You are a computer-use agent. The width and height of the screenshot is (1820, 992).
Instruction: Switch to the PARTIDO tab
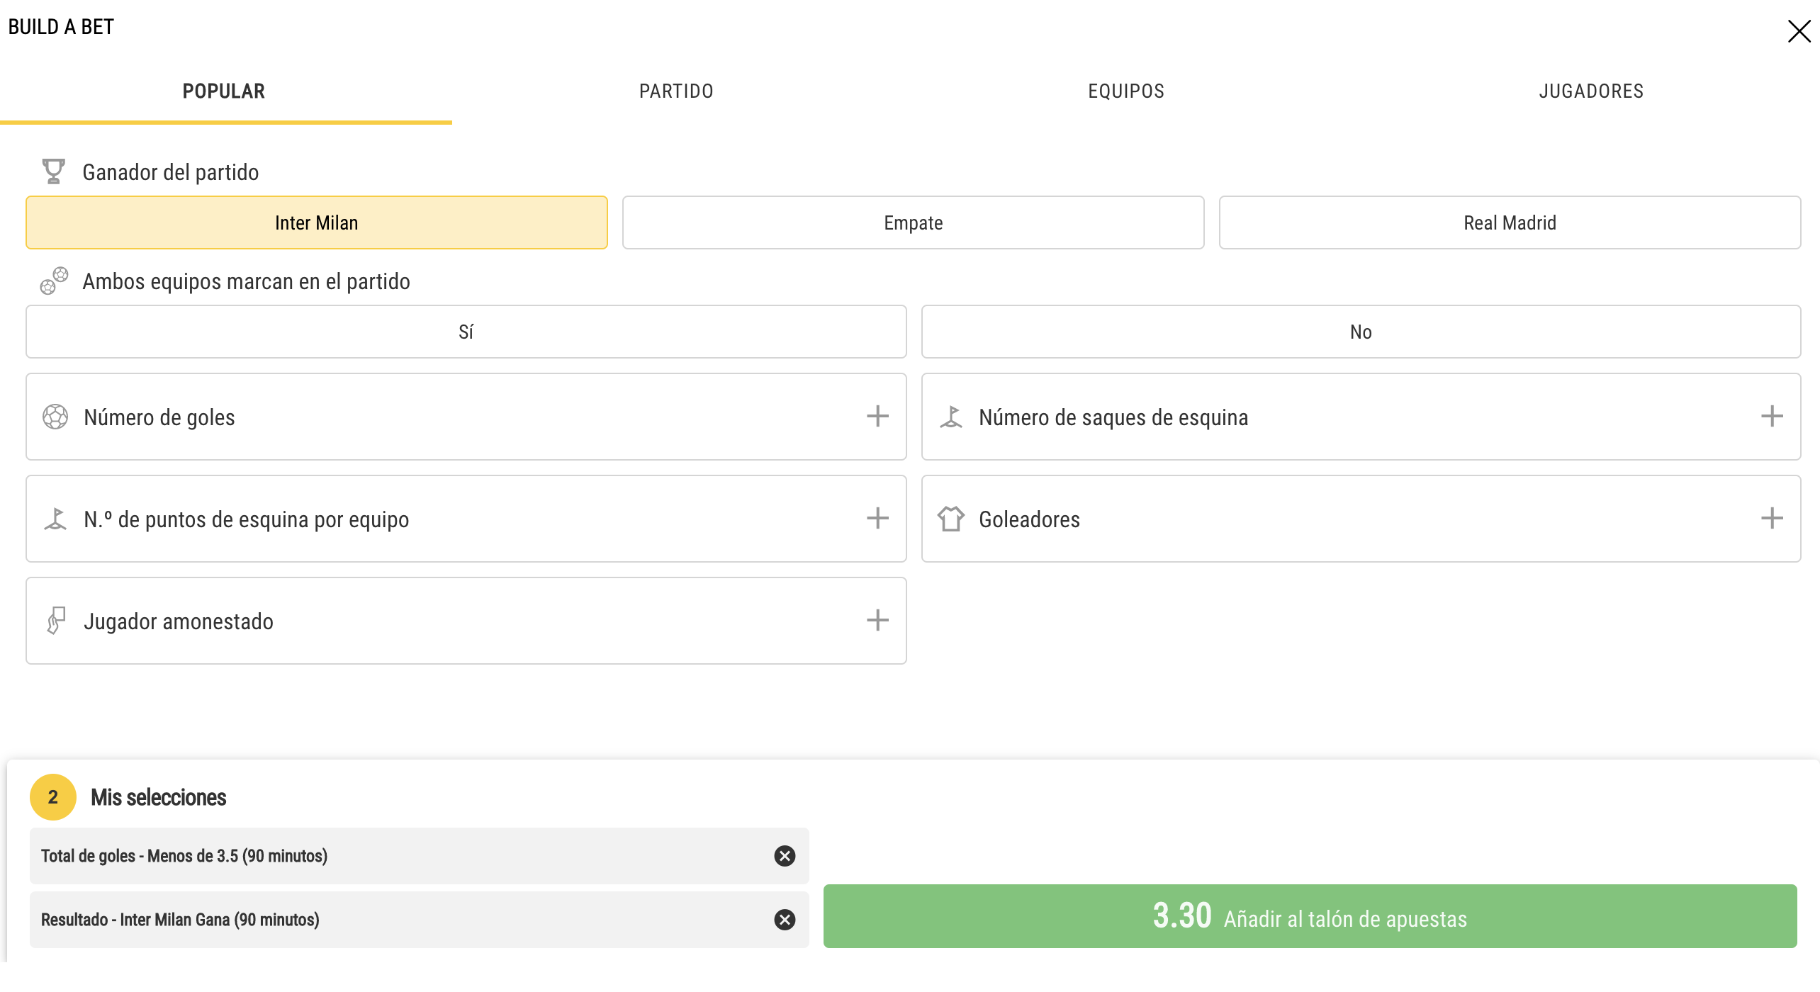coord(676,91)
